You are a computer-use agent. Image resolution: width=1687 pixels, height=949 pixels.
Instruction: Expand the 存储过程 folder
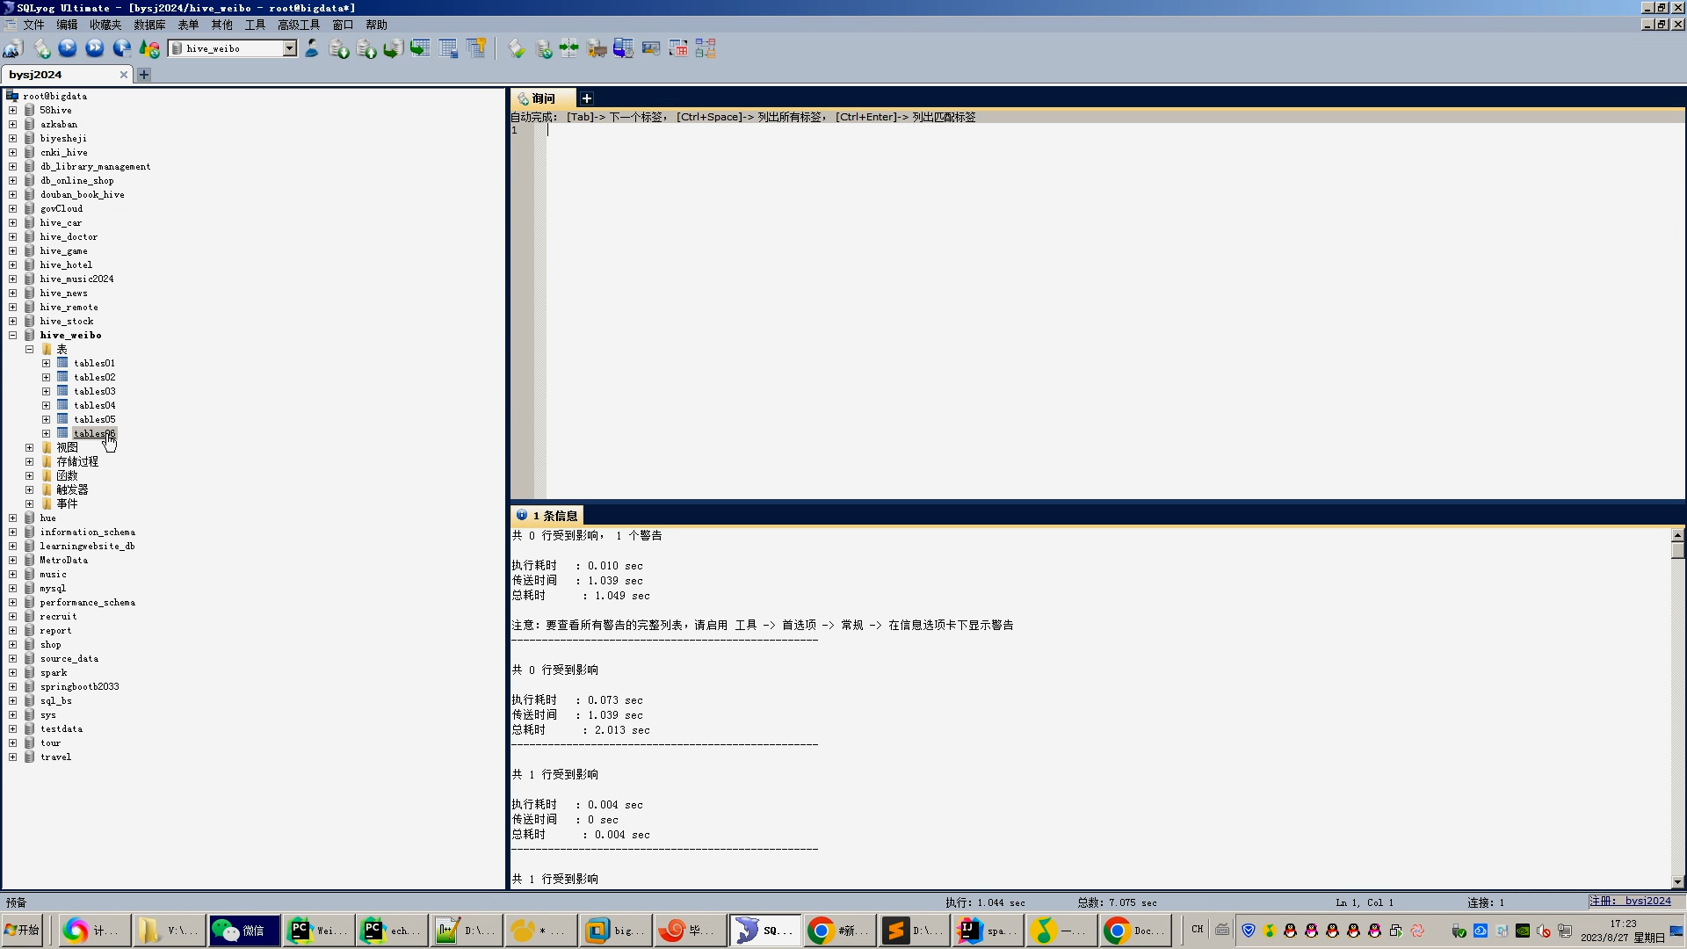tap(30, 462)
